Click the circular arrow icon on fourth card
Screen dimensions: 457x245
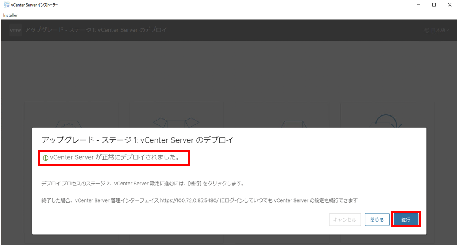[x=387, y=121]
